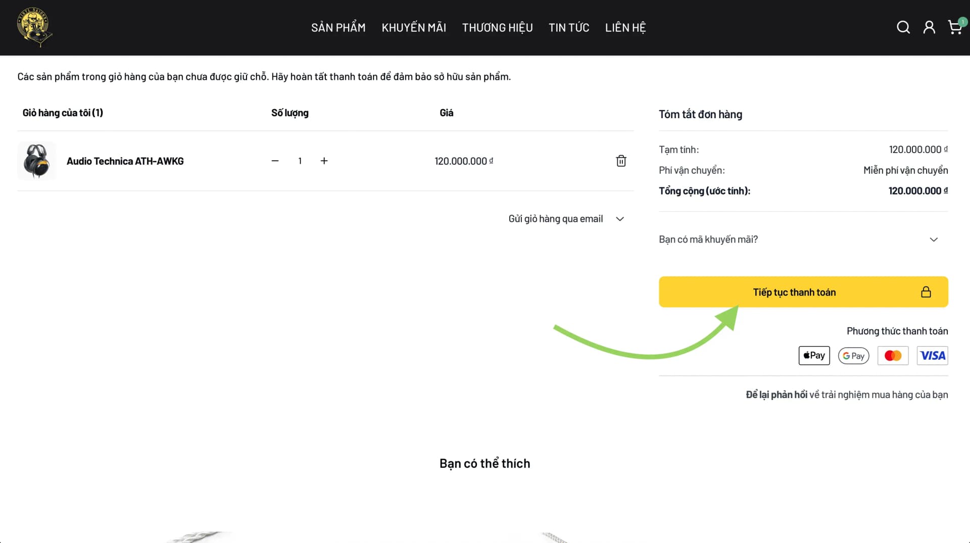Screen dimensions: 970x543
Task: Open the THƯƠNG HIỆU menu
Action: tap(497, 28)
